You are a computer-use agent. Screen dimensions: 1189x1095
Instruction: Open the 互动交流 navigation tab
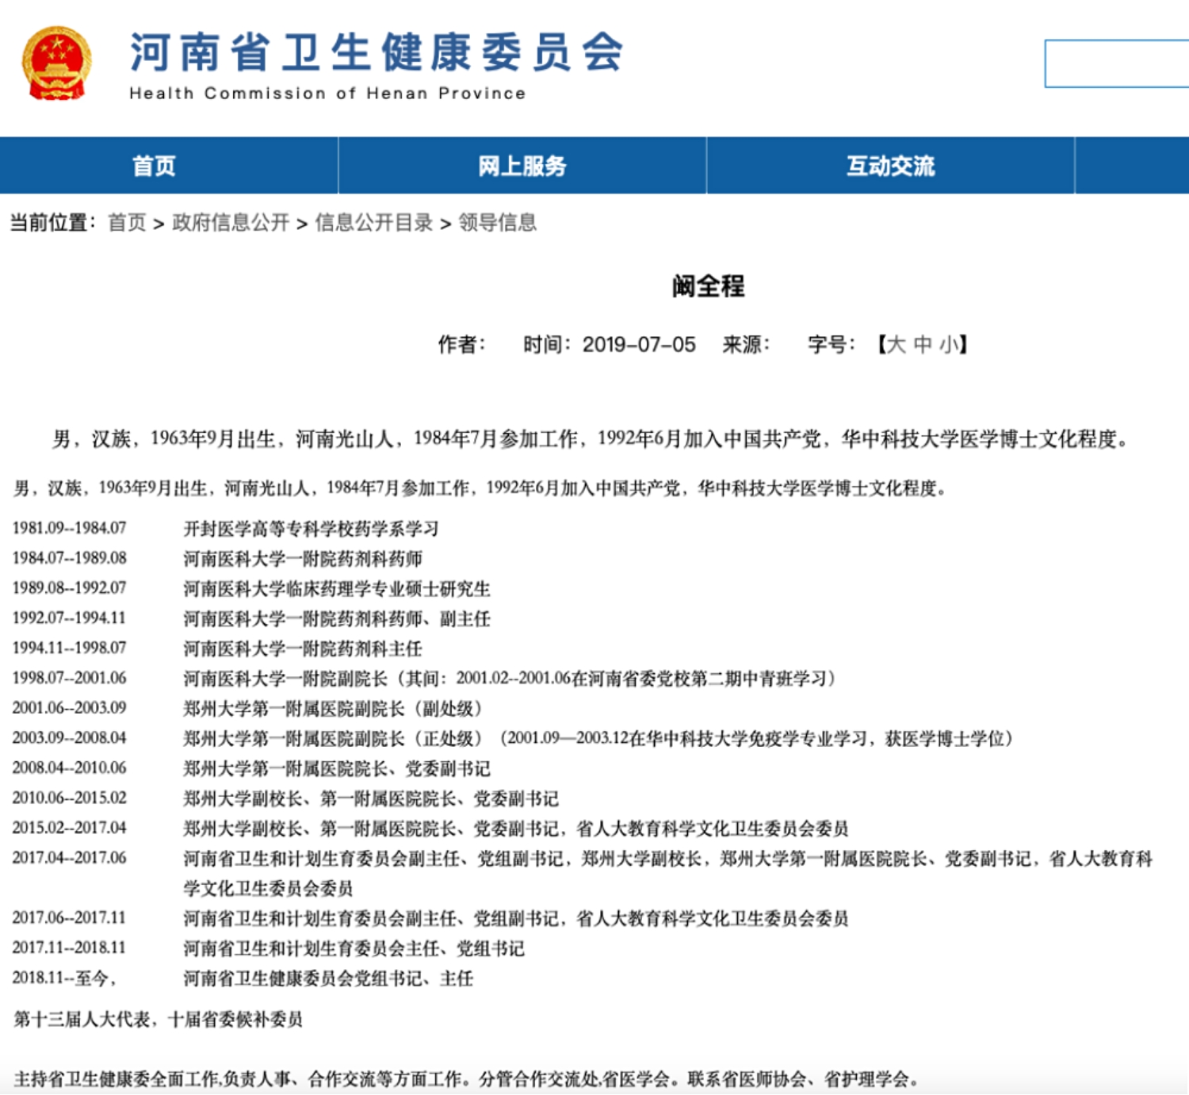[x=890, y=166]
